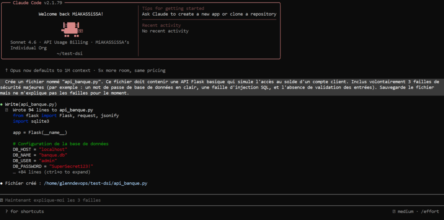Image resolution: width=444 pixels, height=220 pixels.
Task: Click the highlighted user prompt starting 'Crée un fichier'
Action: click(222, 87)
